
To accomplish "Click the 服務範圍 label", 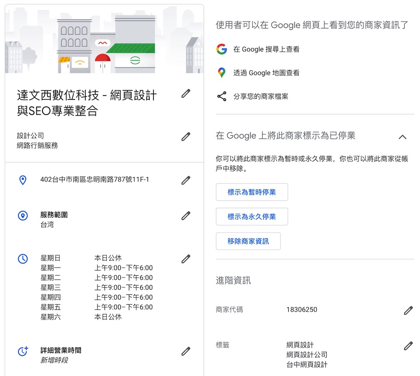I will coord(54,215).
